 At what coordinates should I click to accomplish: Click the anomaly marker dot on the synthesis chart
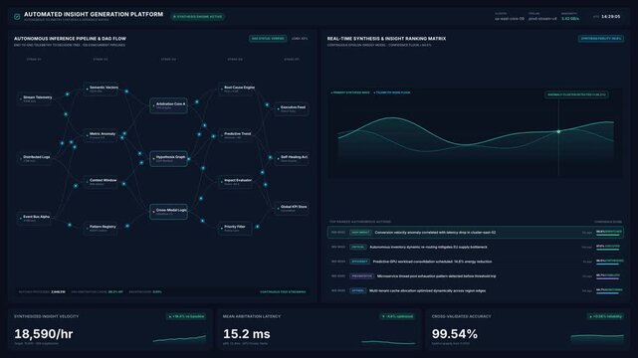558,131
